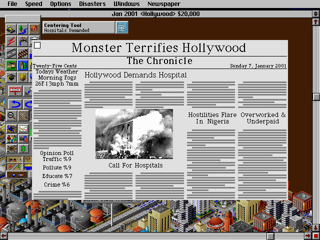This screenshot has width=320, height=240.
Task: Click the city window title bar Jan 2001
Action: point(155,14)
